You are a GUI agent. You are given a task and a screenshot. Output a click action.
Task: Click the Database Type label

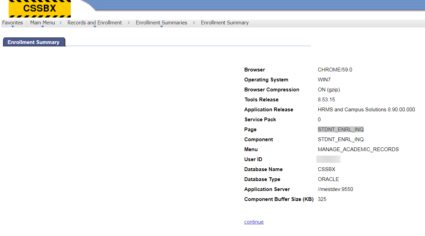coord(262,179)
